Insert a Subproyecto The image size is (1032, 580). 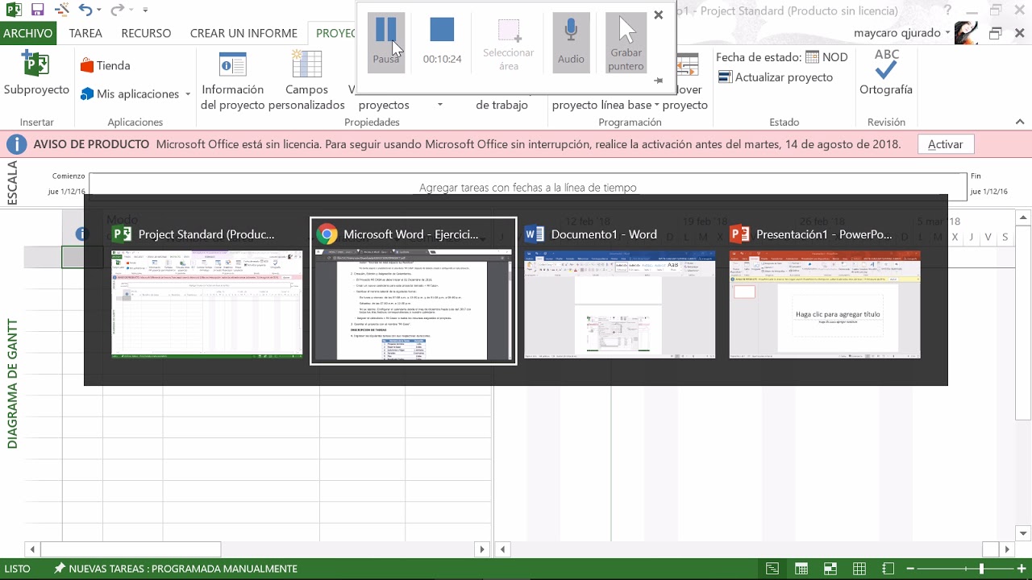pos(36,74)
